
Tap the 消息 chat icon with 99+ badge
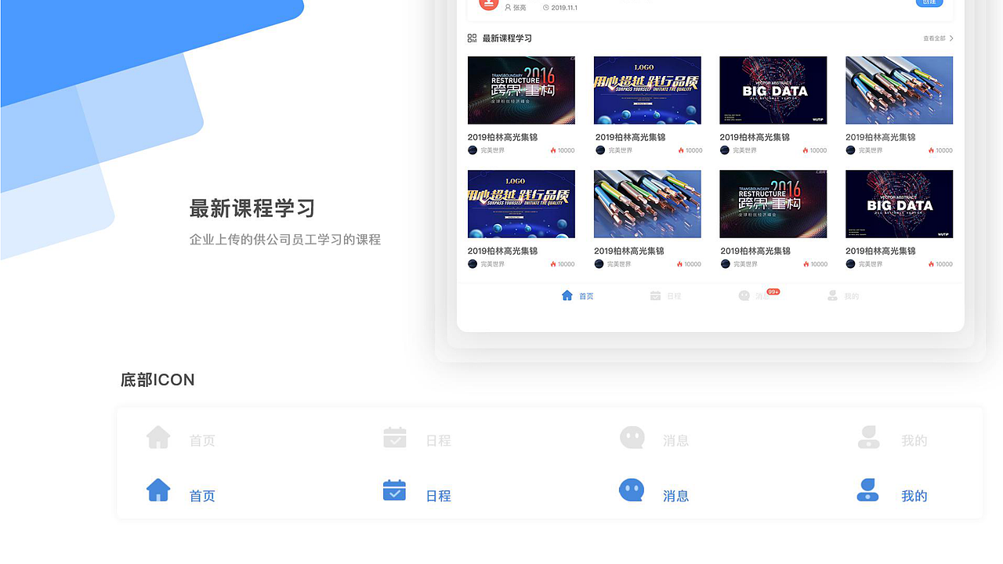(743, 295)
